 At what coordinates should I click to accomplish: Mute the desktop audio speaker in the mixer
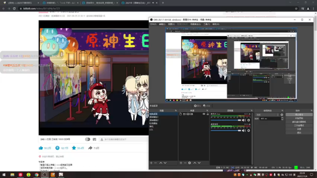click(244, 131)
